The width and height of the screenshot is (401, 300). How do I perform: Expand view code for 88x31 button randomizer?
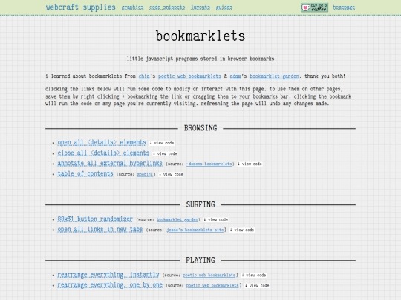point(216,220)
